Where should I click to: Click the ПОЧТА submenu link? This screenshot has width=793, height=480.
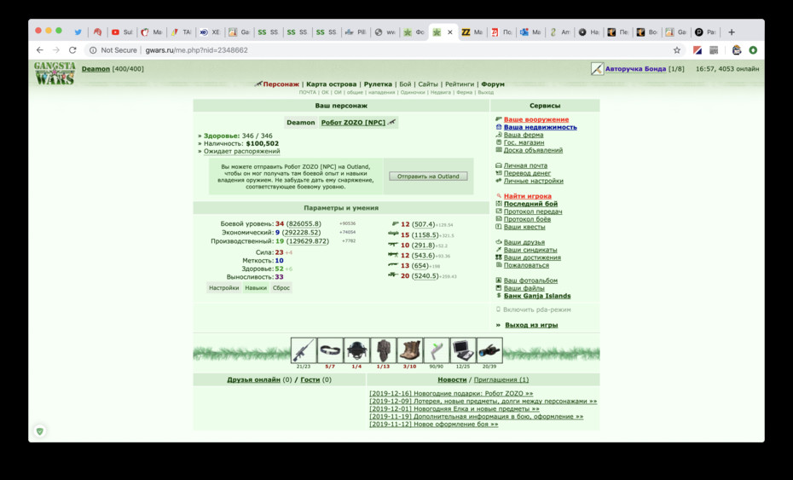(308, 92)
